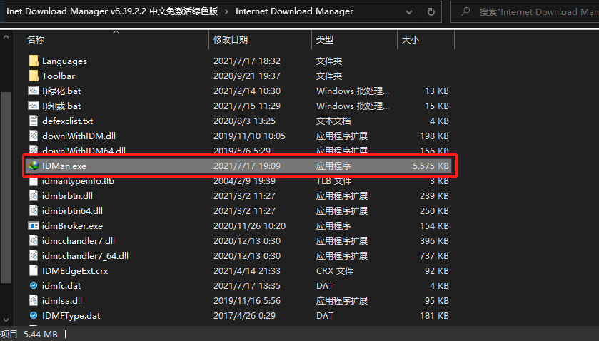The height and width of the screenshot is (341, 599).
Task: Click the IDMFType.dat file icon
Action: pos(34,315)
